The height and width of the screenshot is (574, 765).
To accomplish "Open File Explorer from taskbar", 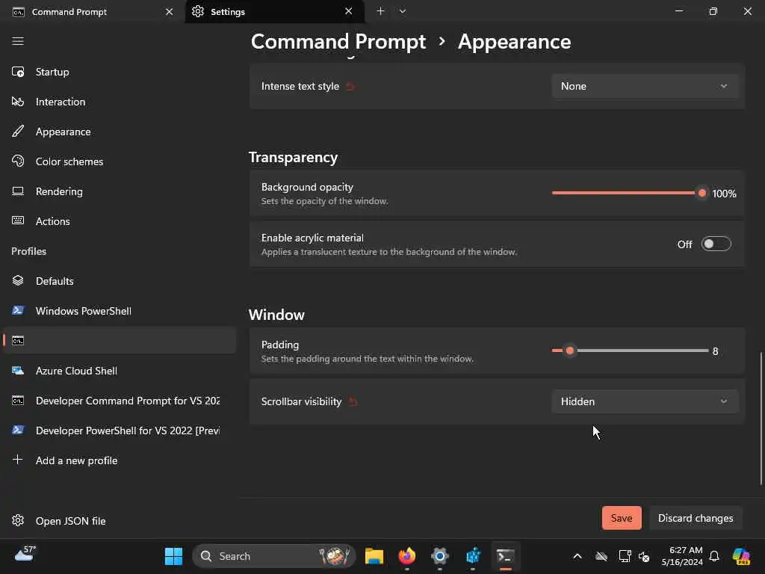I will coord(374,556).
